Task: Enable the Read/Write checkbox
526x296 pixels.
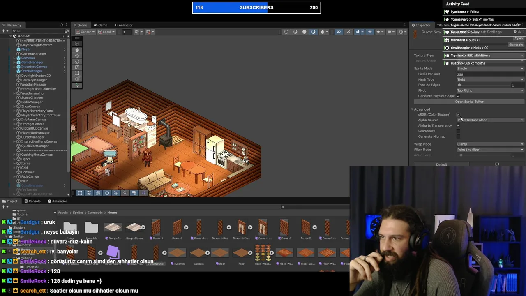Action: [x=458, y=131]
